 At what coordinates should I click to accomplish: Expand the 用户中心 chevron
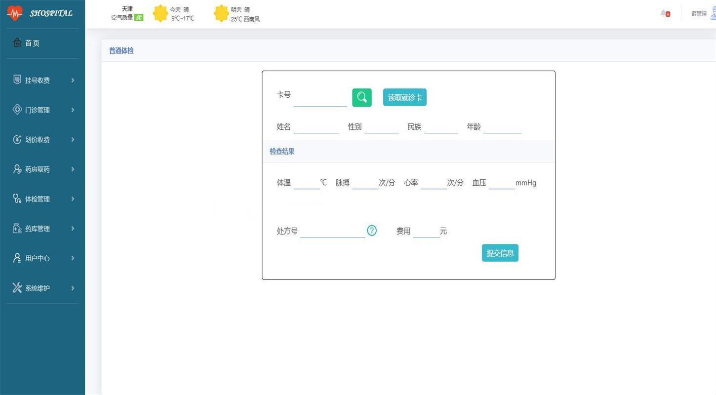73,258
